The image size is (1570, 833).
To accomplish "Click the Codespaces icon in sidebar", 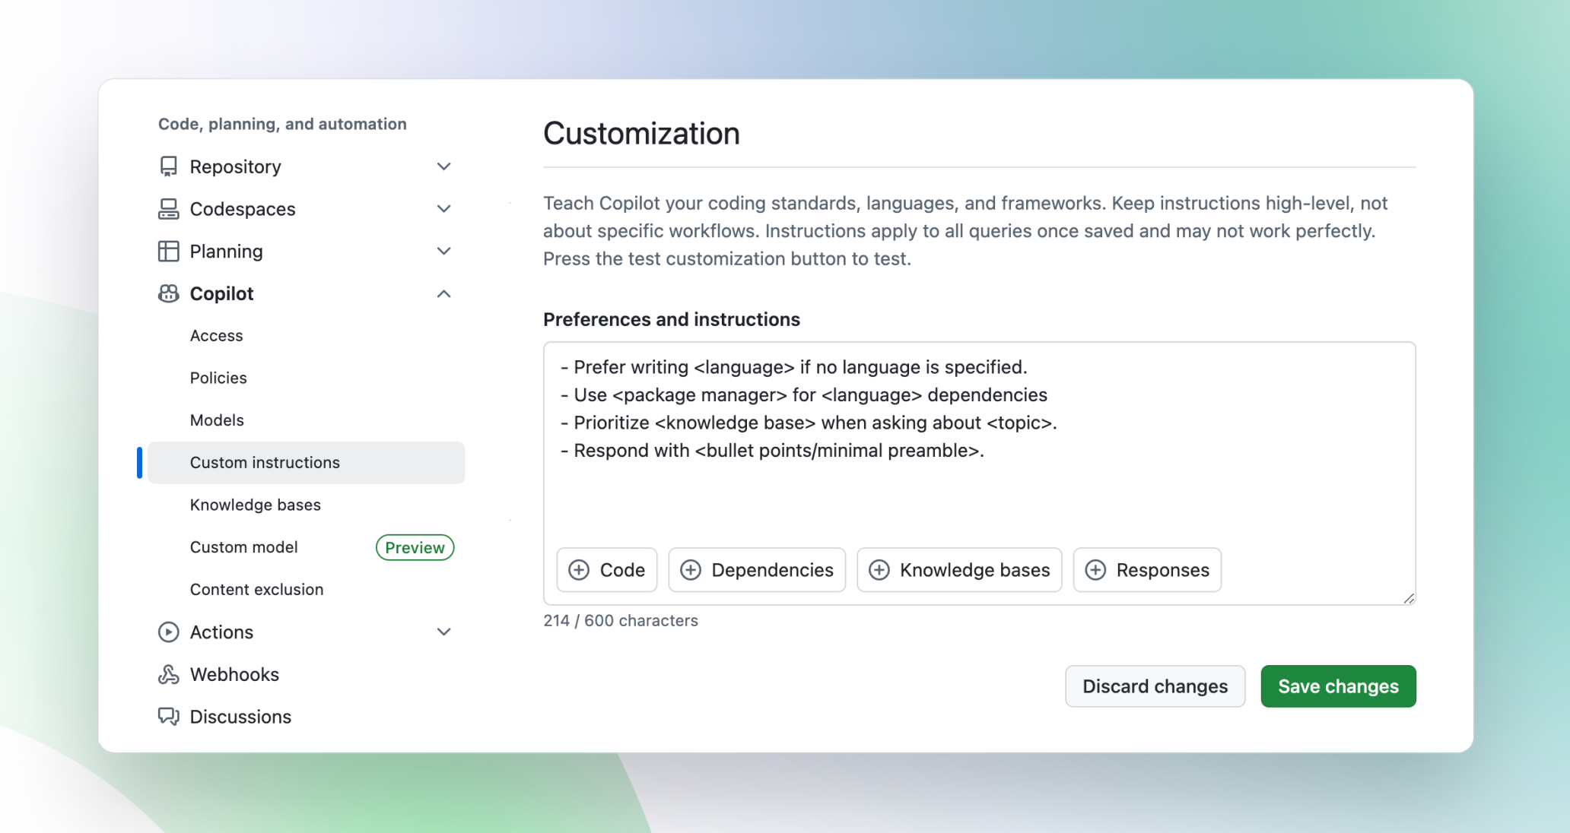I will [168, 209].
